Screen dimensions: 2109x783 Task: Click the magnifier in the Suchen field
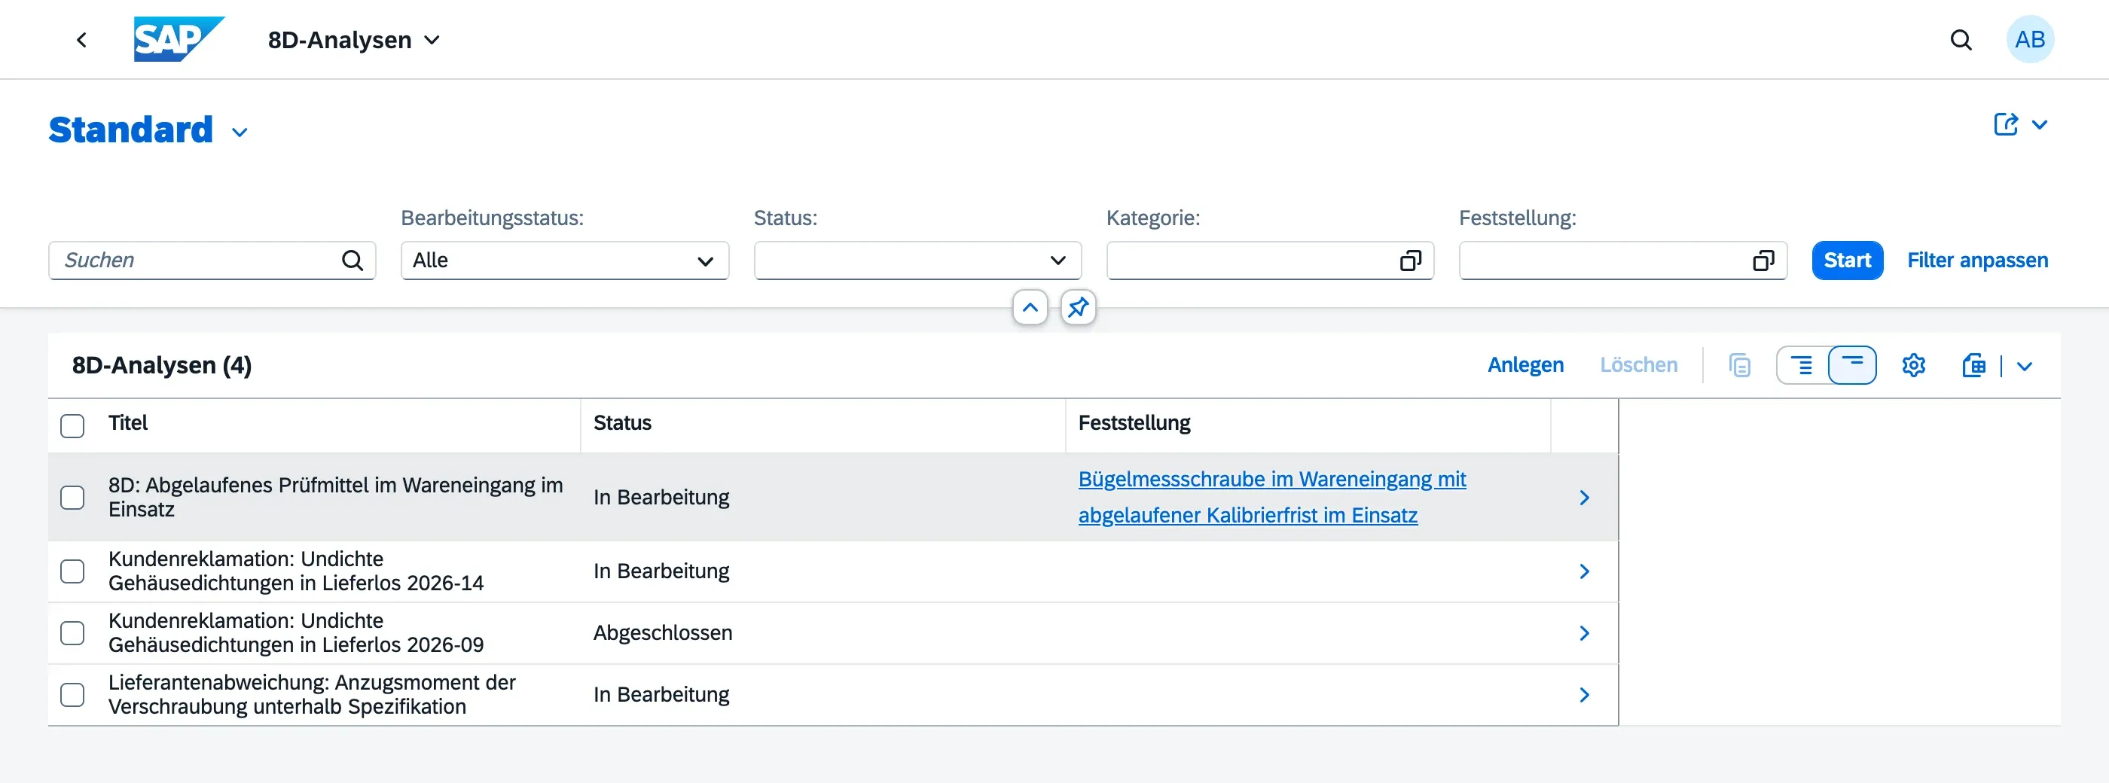pyautogui.click(x=352, y=260)
